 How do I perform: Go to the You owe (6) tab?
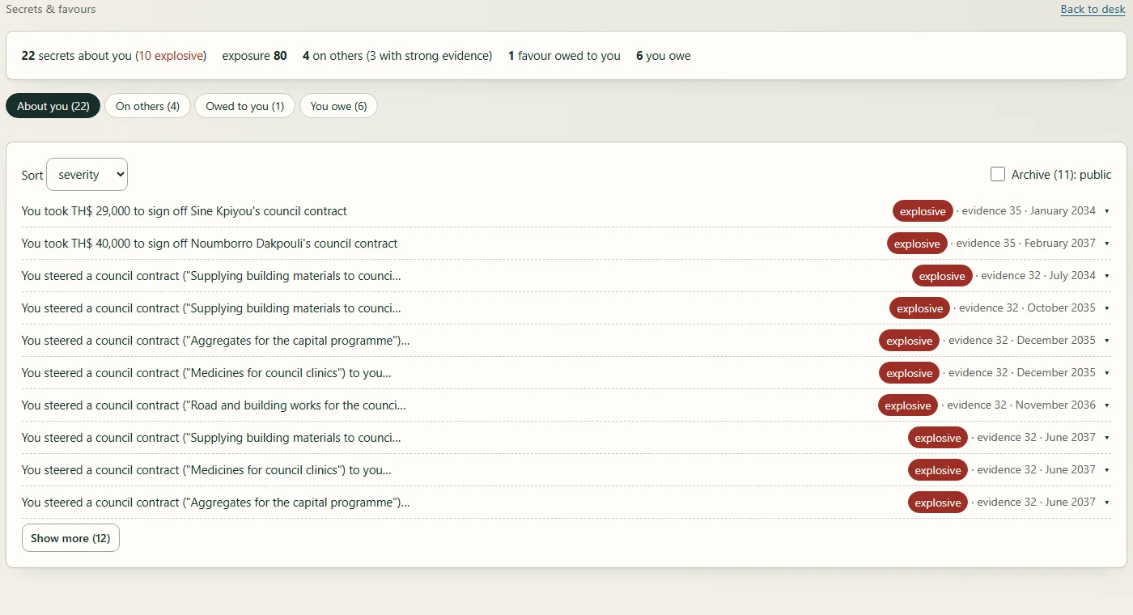click(x=338, y=106)
